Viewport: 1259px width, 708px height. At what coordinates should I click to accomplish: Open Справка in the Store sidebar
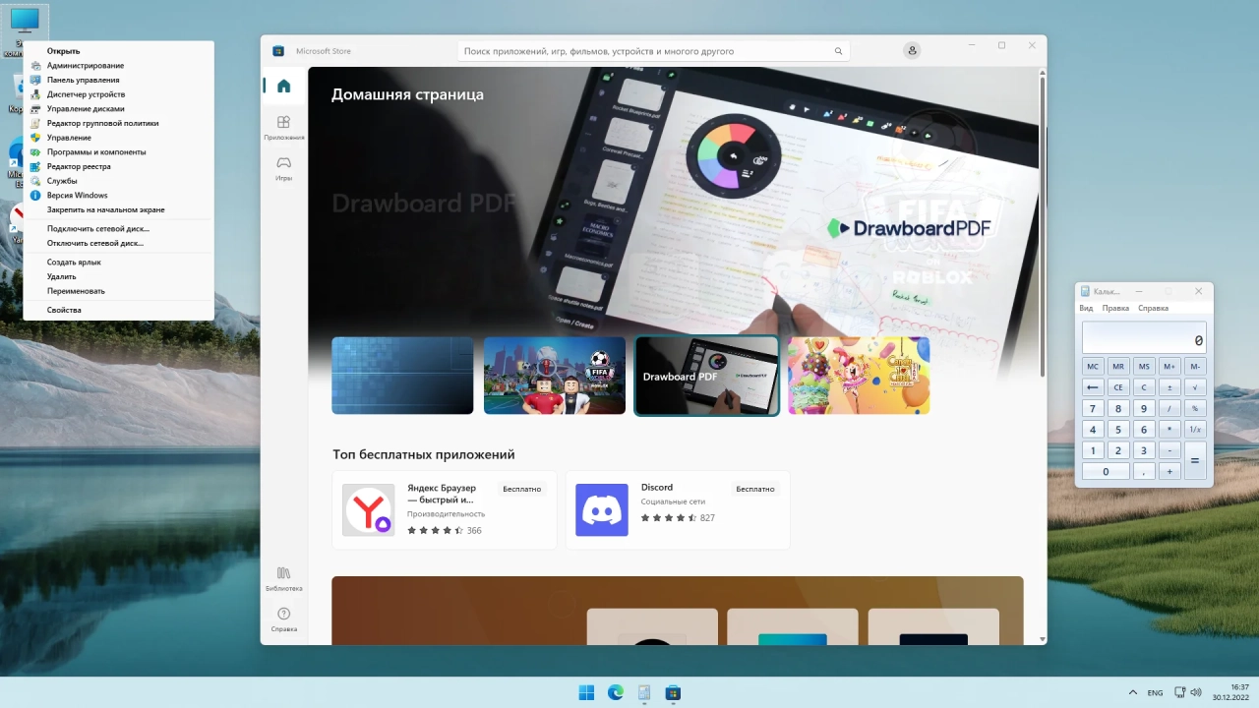pyautogui.click(x=283, y=619)
